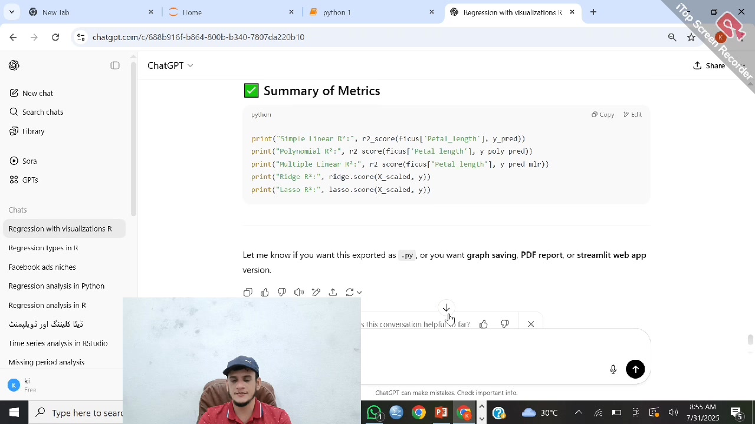Open the Library section
The image size is (755, 424).
pyautogui.click(x=27, y=131)
